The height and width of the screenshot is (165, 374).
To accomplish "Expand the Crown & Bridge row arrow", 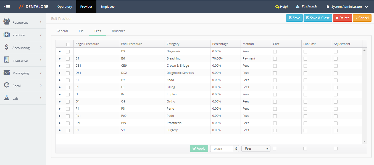I will pyautogui.click(x=60, y=66).
